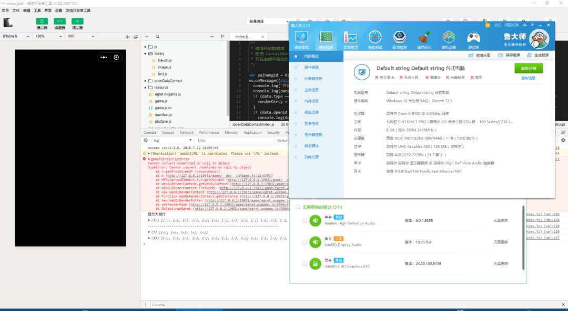
Task: Expand the gameThirdScriptError message
Action: click(x=149, y=159)
